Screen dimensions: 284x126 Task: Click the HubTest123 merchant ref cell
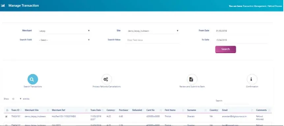point(64,116)
